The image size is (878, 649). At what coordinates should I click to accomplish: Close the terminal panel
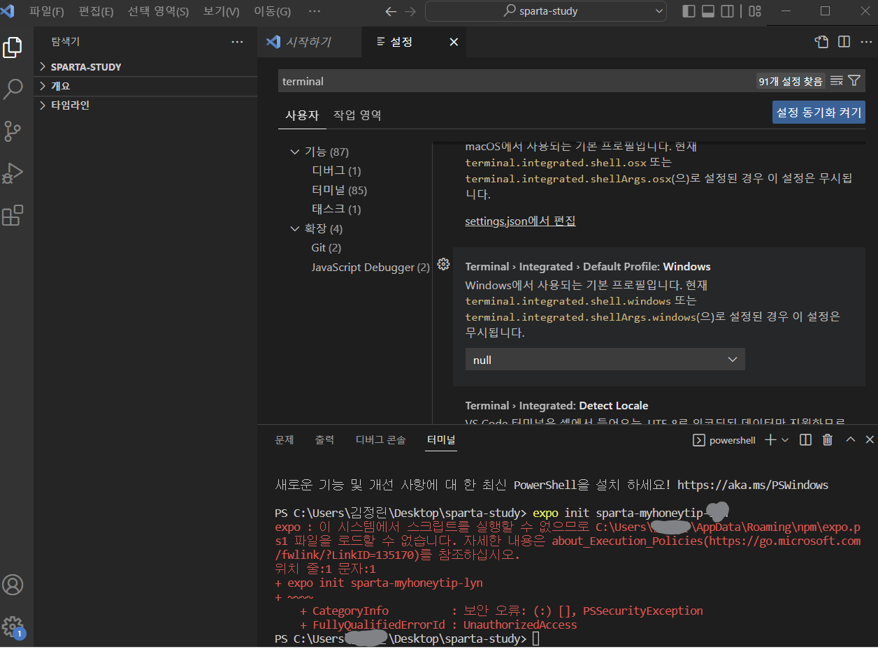coord(870,439)
